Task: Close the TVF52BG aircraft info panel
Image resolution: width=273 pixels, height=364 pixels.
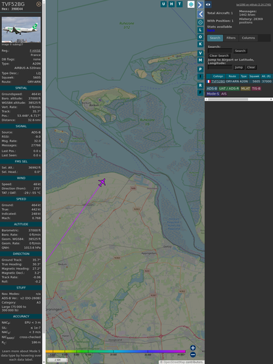Action: click(39, 4)
